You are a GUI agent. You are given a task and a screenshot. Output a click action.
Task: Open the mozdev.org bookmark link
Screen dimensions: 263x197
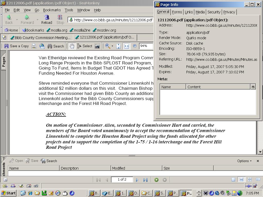(x=104, y=30)
